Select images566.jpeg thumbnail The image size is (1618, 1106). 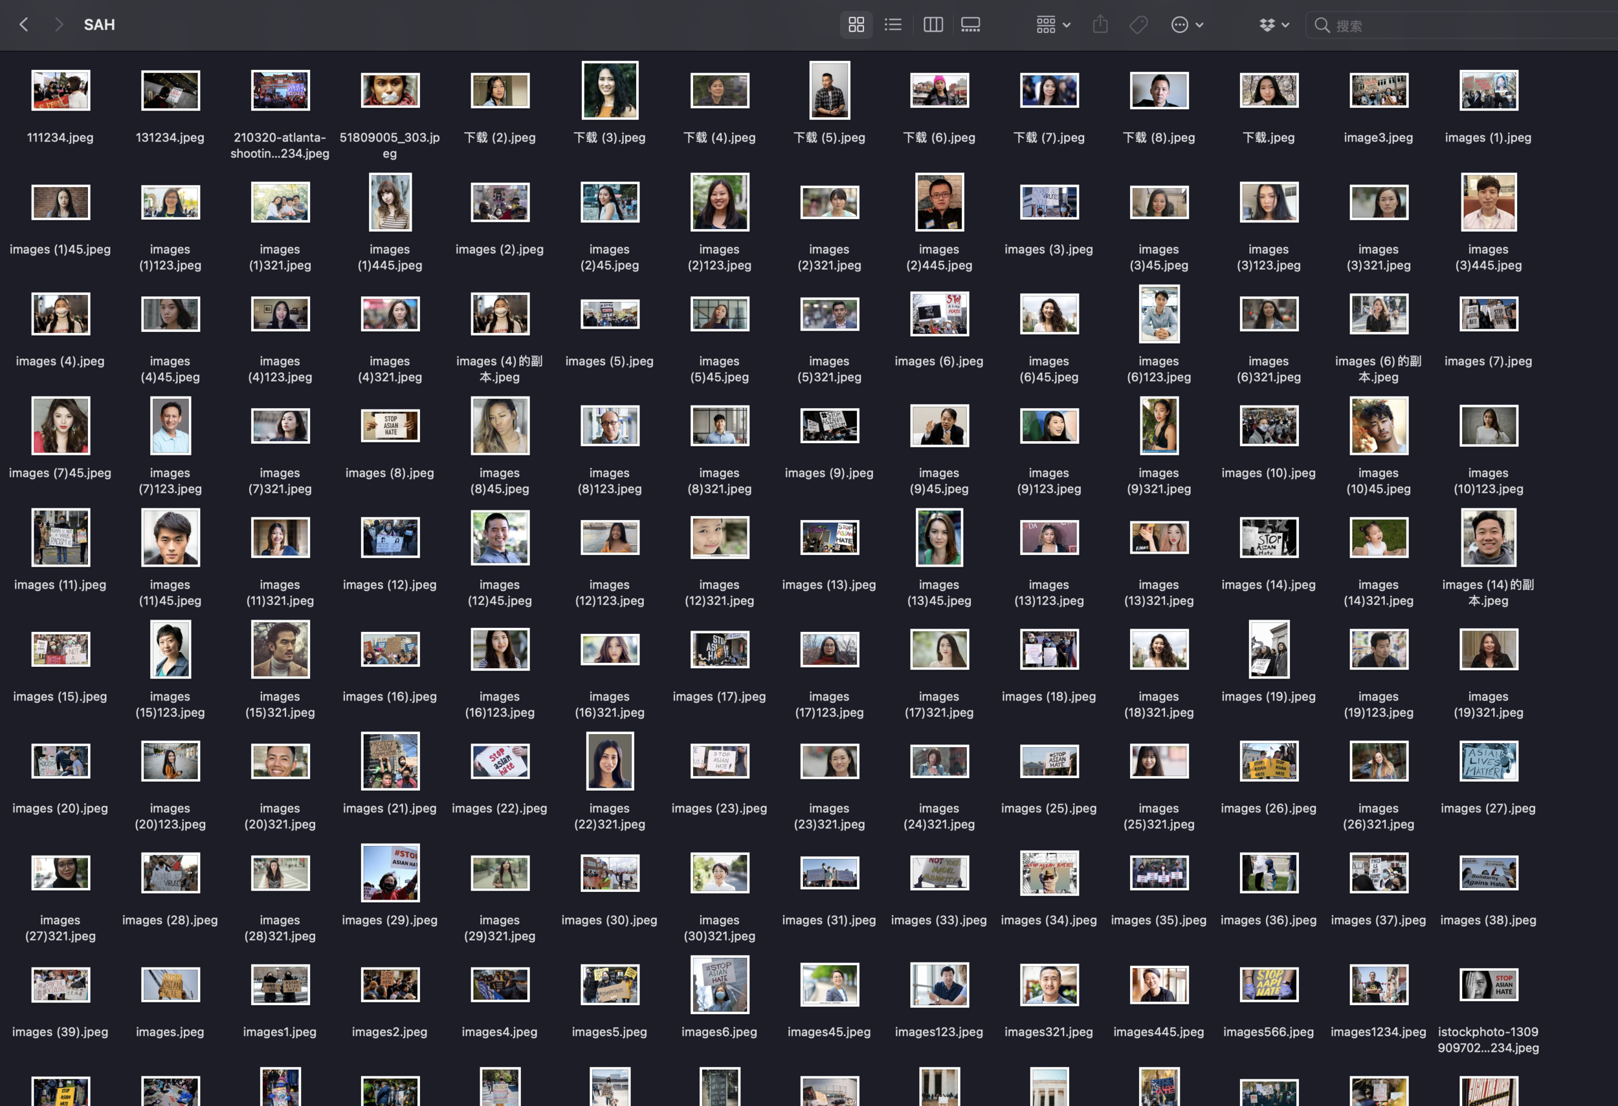click(x=1269, y=984)
